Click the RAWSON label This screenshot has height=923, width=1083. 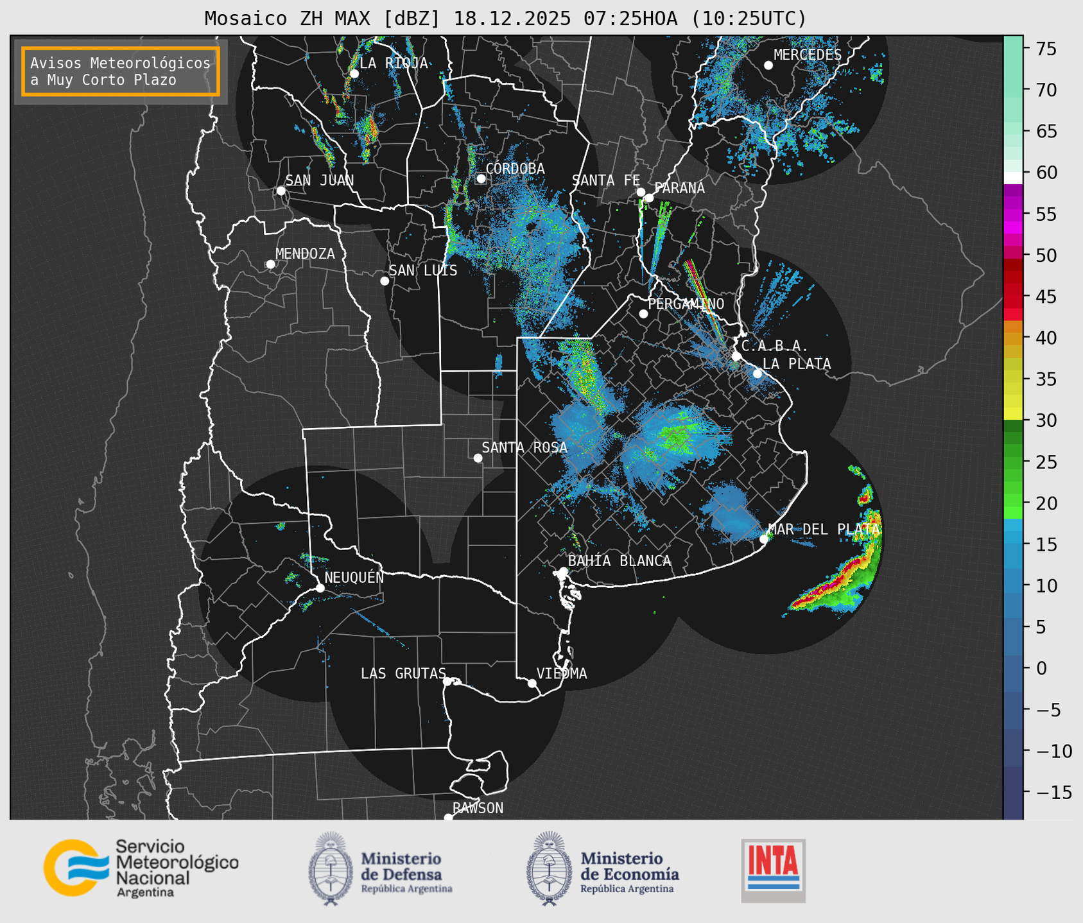(x=478, y=808)
